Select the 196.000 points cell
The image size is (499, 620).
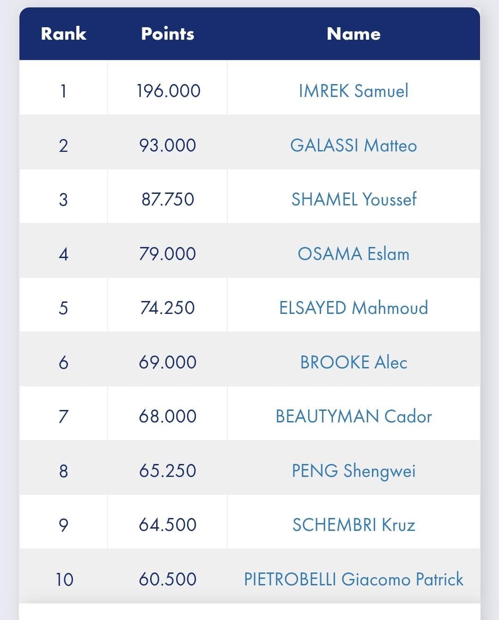point(168,88)
